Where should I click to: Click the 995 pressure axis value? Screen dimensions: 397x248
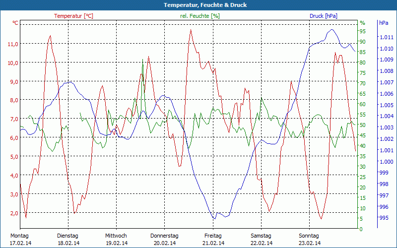(384, 218)
